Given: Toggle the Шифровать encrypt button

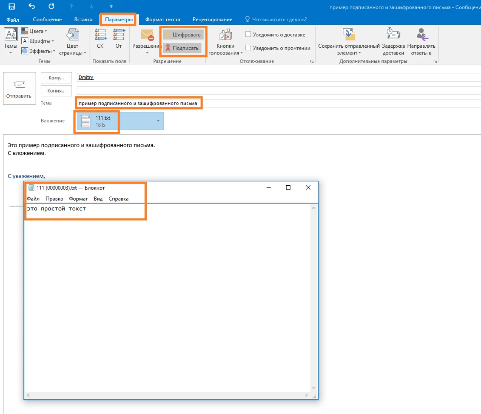Looking at the screenshot, I should [183, 34].
